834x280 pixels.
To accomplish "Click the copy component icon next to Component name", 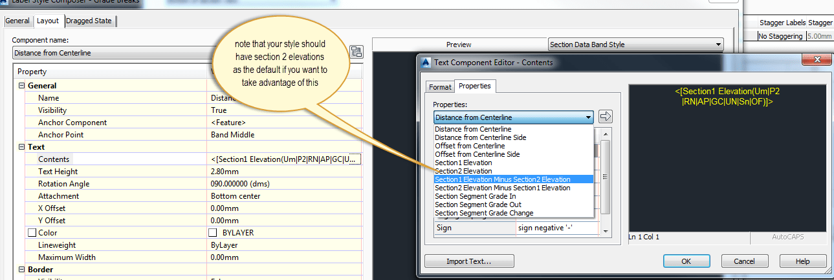I will (x=357, y=52).
